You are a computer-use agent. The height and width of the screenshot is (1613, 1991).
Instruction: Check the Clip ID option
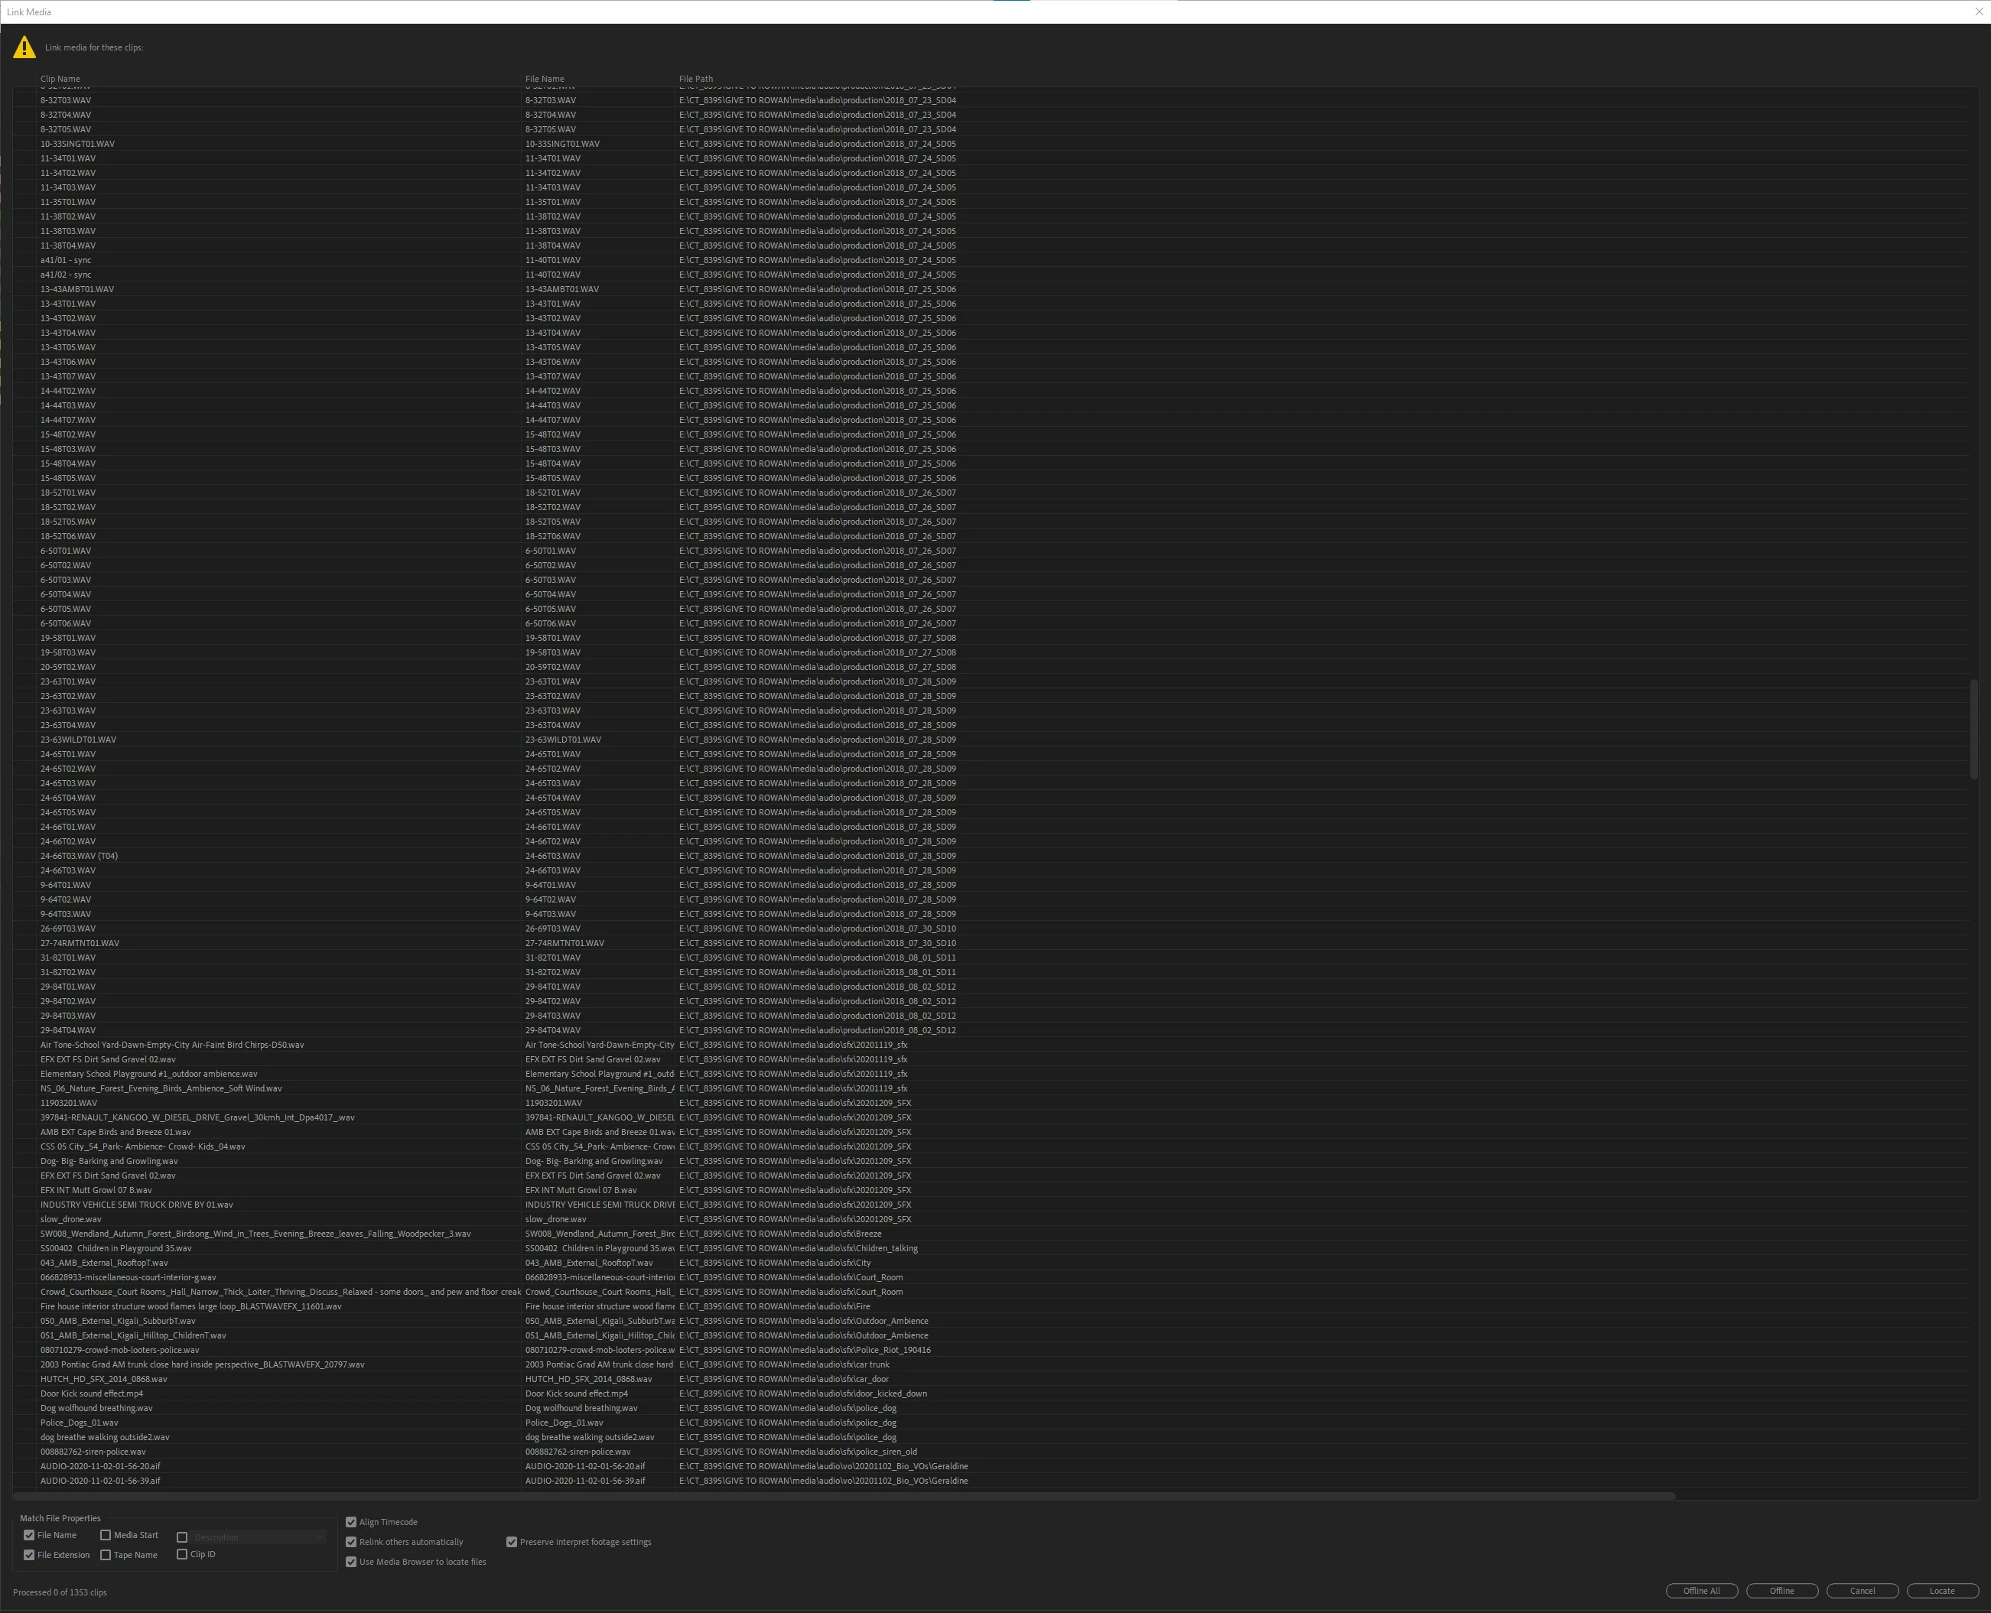(182, 1553)
